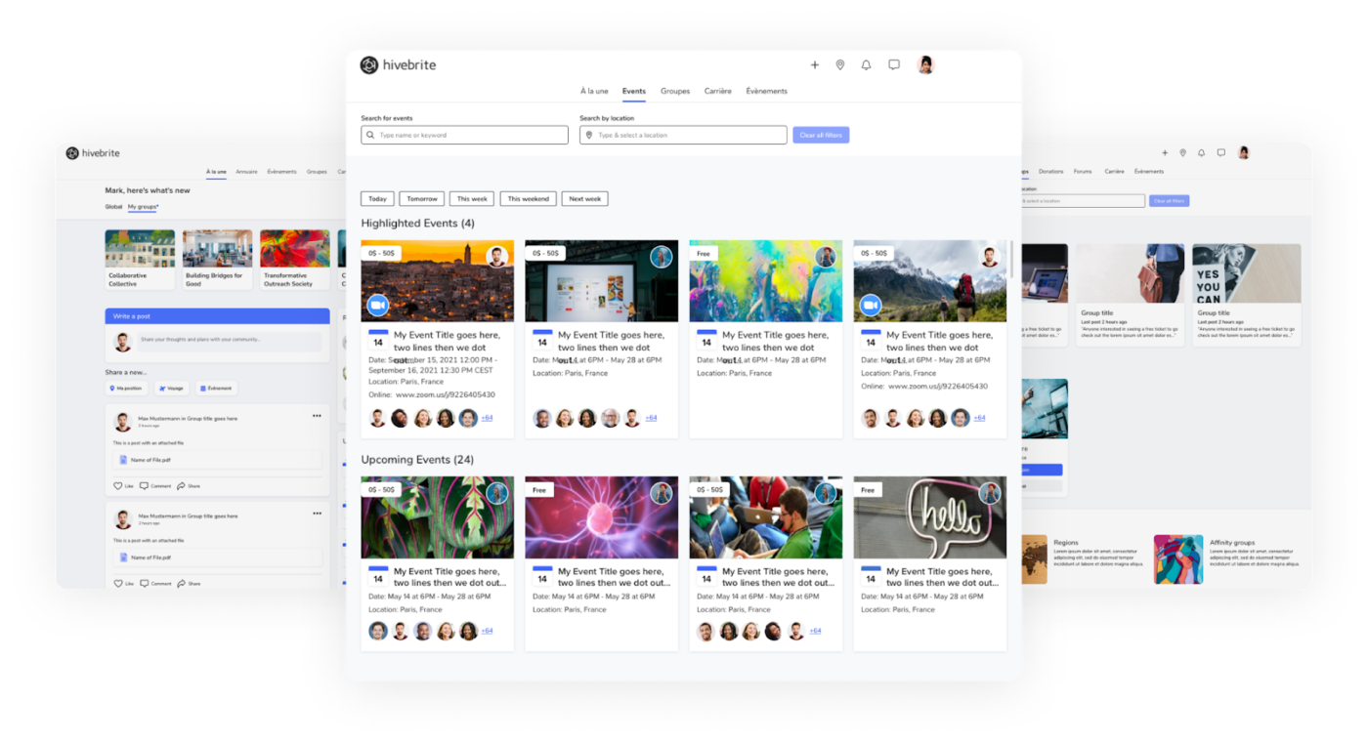Screen dimensions: 1368x742
Task: Open the presentation screen event thumbnail
Action: pyautogui.click(x=602, y=281)
